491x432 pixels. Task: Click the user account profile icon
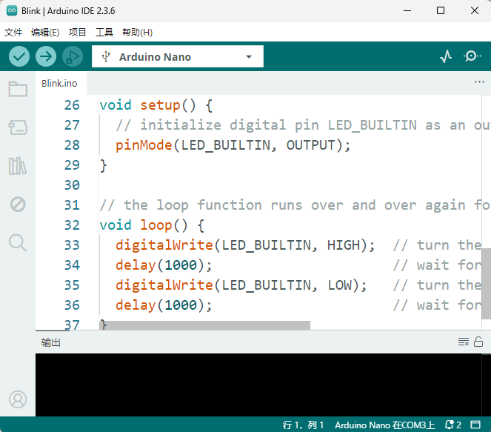(x=18, y=399)
